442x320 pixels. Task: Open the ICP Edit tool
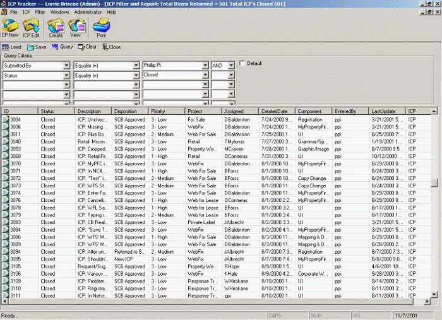pos(30,29)
